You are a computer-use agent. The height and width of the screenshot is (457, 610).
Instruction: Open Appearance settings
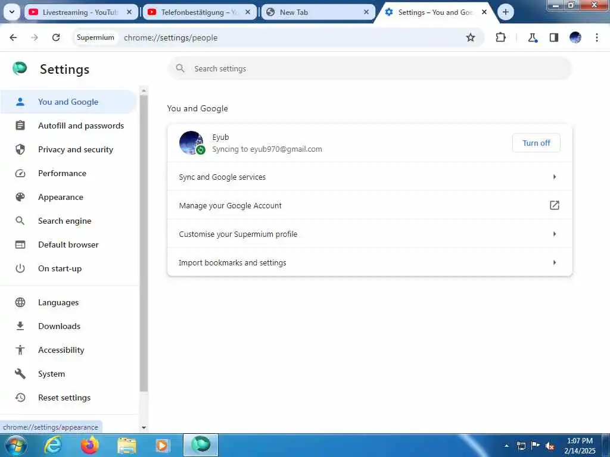point(61,197)
